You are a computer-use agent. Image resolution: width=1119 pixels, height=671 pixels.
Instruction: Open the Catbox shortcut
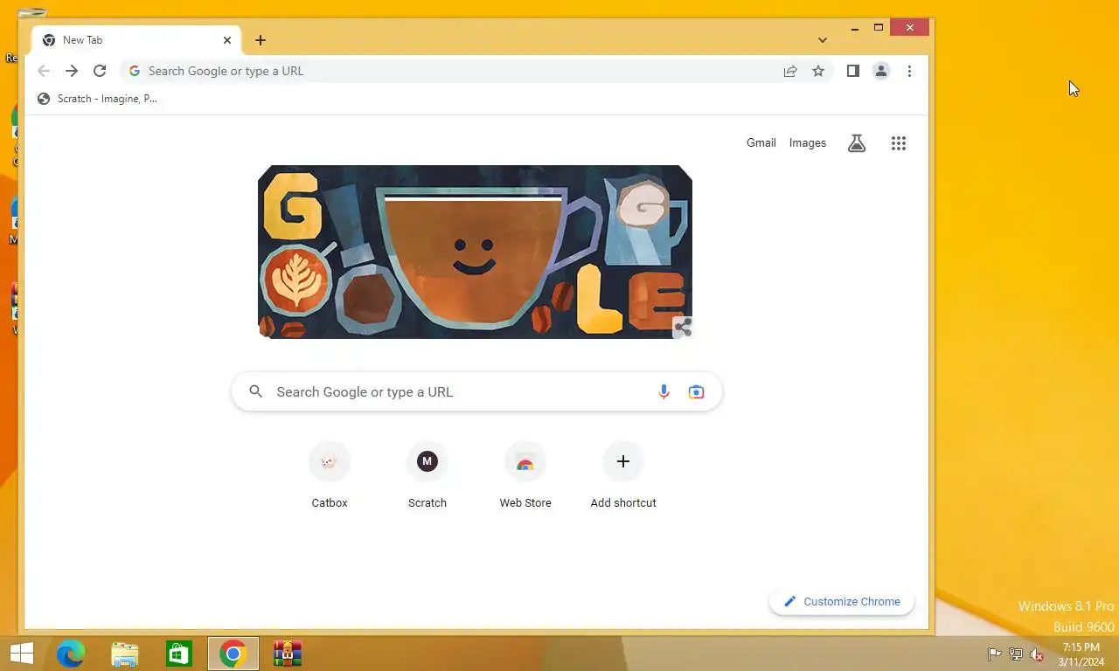tap(330, 476)
